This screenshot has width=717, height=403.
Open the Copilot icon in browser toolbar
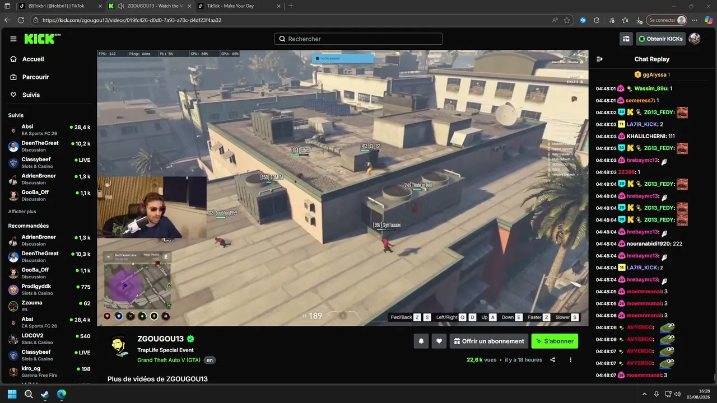(709, 20)
